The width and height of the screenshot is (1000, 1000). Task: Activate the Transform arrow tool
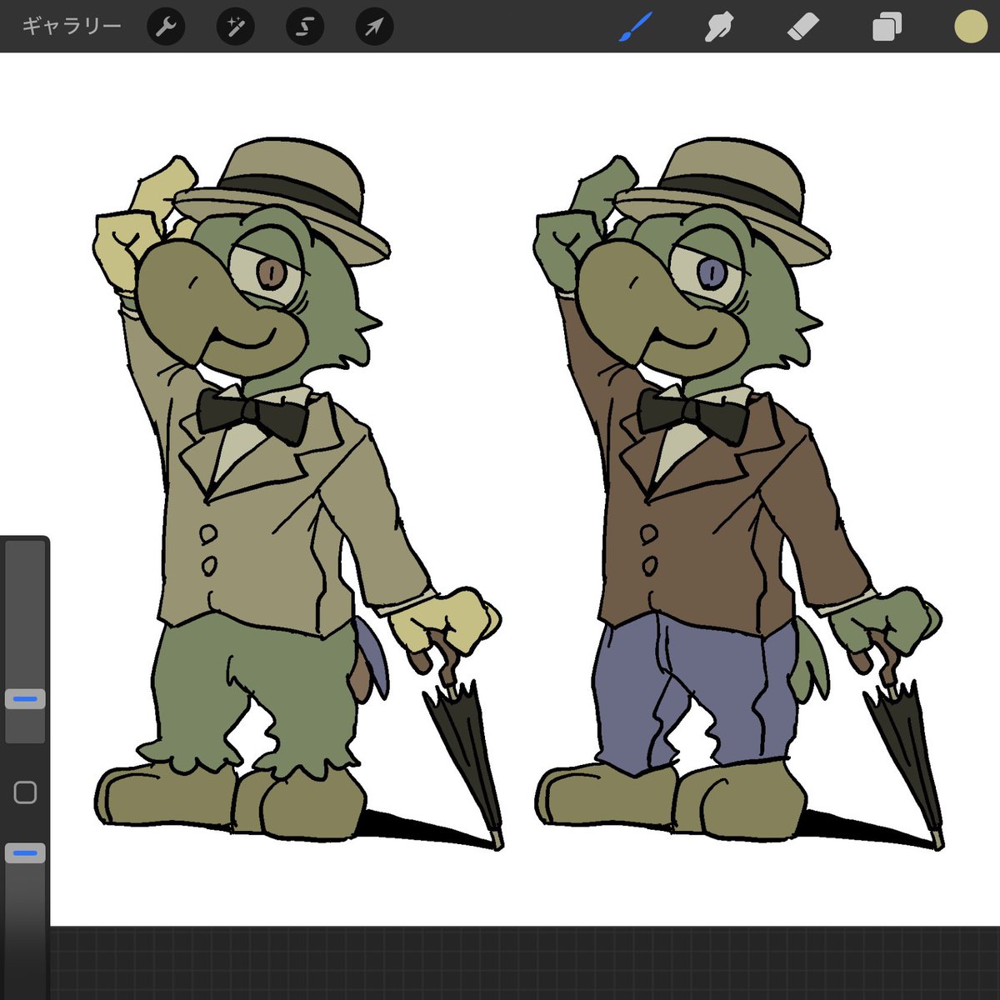(374, 27)
